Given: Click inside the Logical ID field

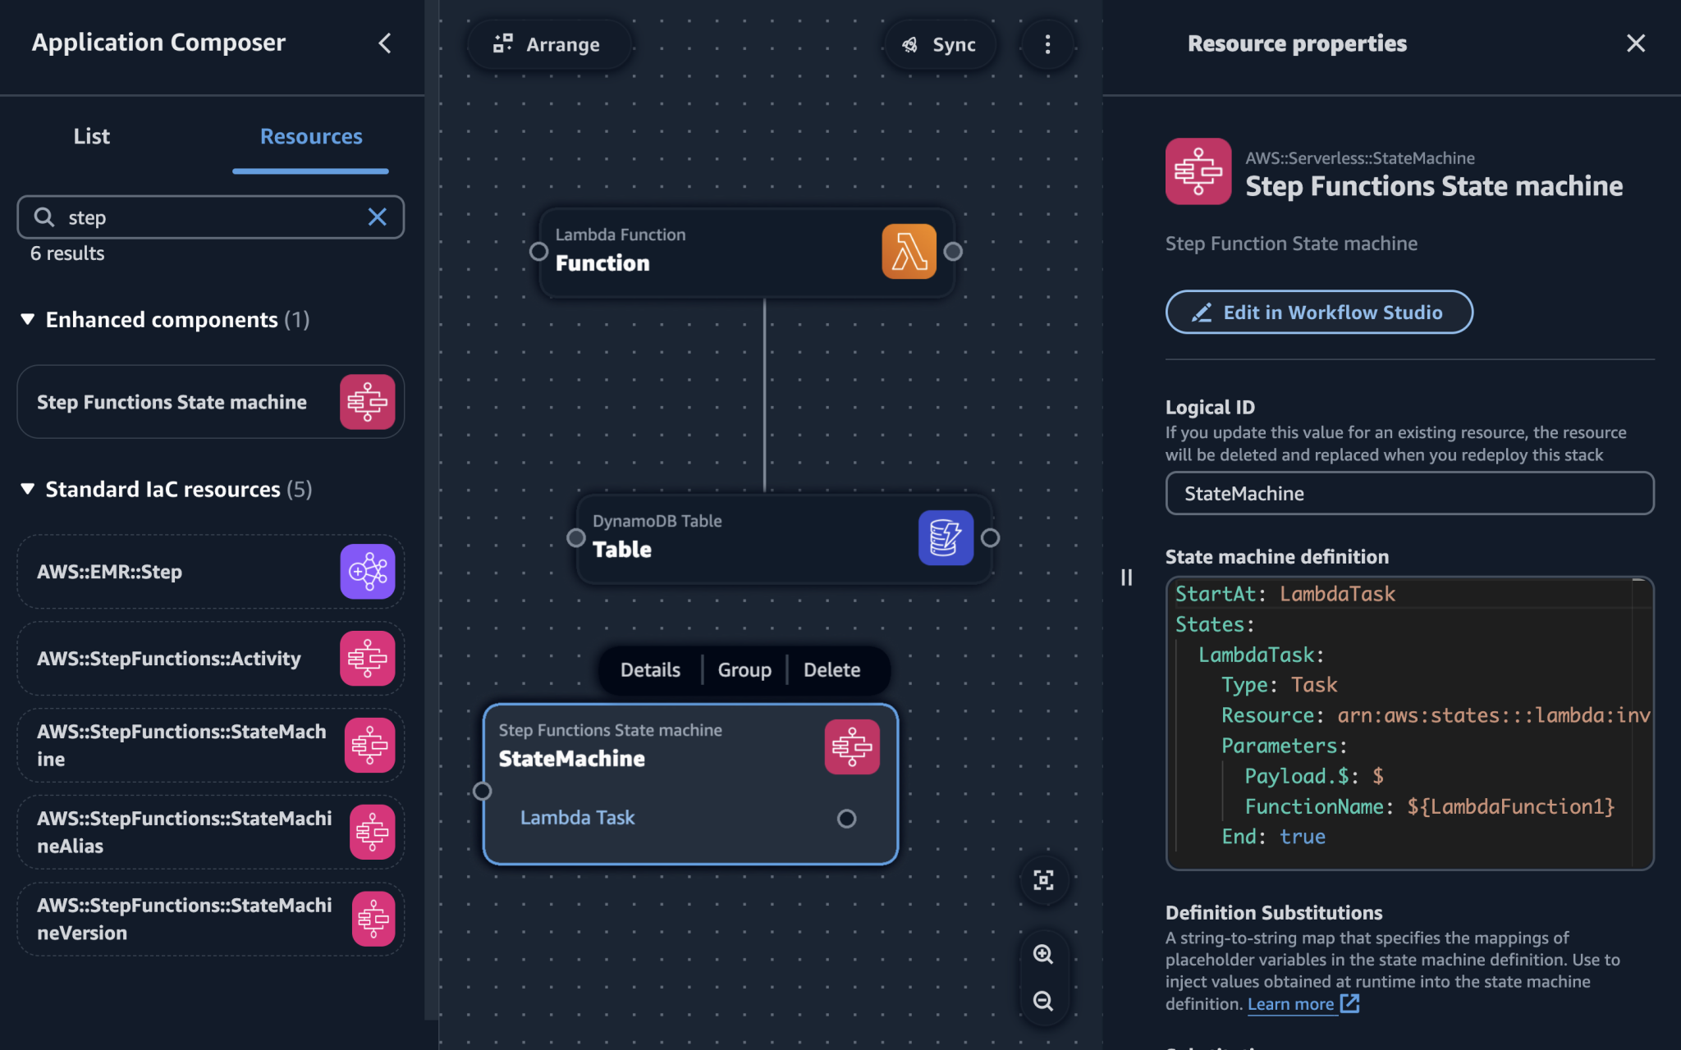Looking at the screenshot, I should click(x=1408, y=493).
